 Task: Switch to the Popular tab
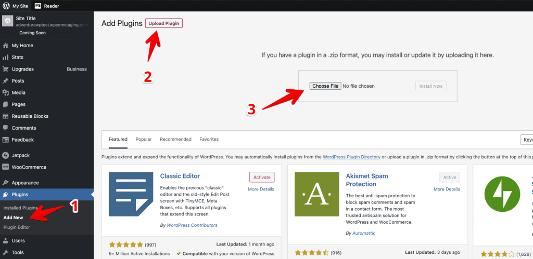coord(144,139)
